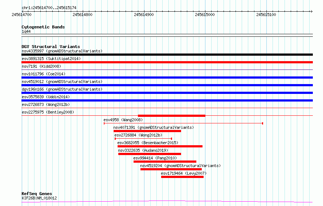Open esv994414 (Pang2010) label
This screenshot has height=206, width=323.
tap(155, 158)
